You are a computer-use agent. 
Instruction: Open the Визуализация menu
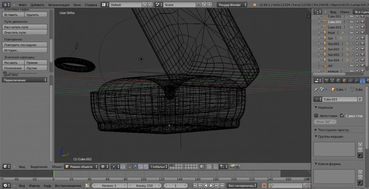[59, 5]
